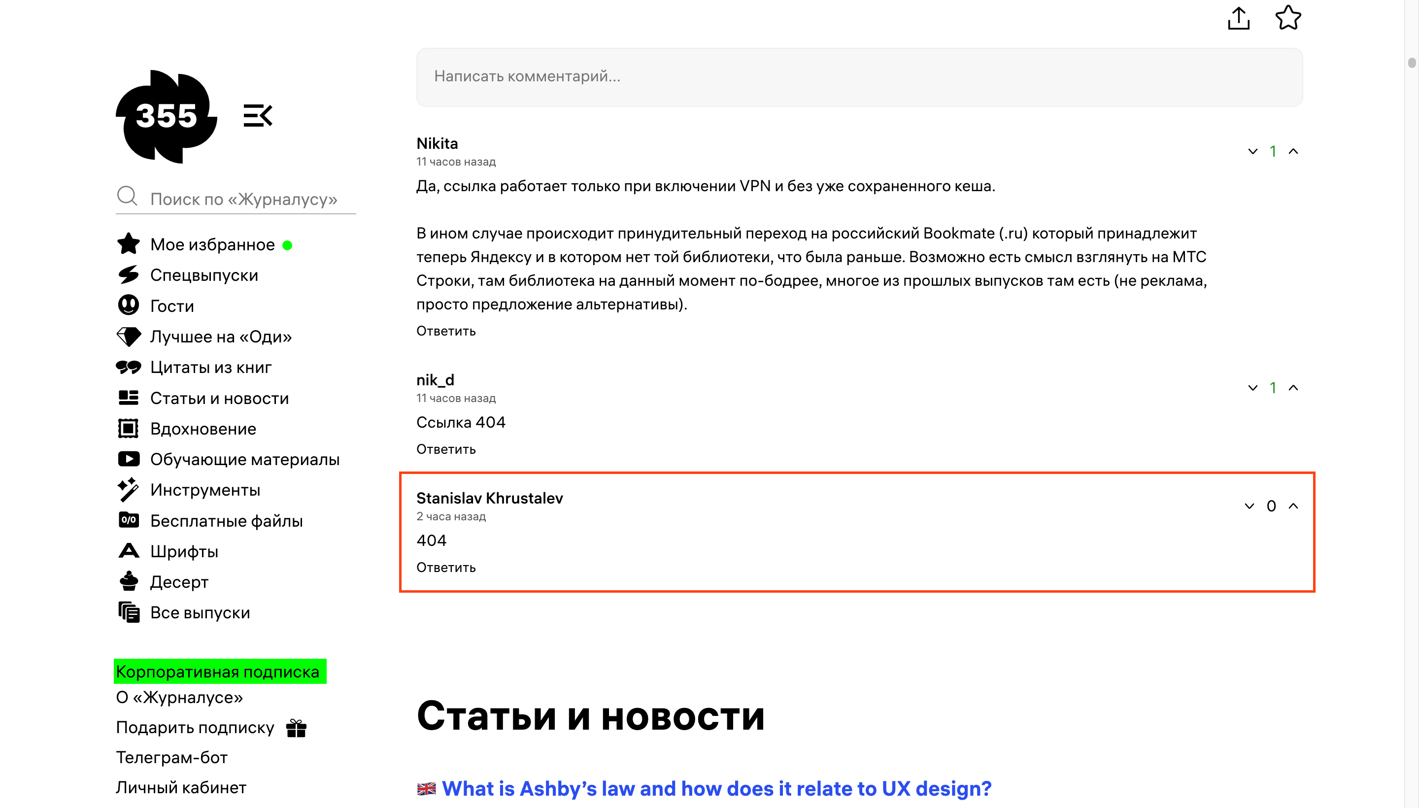Click the share icon at top right
Screen dimensions: 1419x808
(1239, 18)
